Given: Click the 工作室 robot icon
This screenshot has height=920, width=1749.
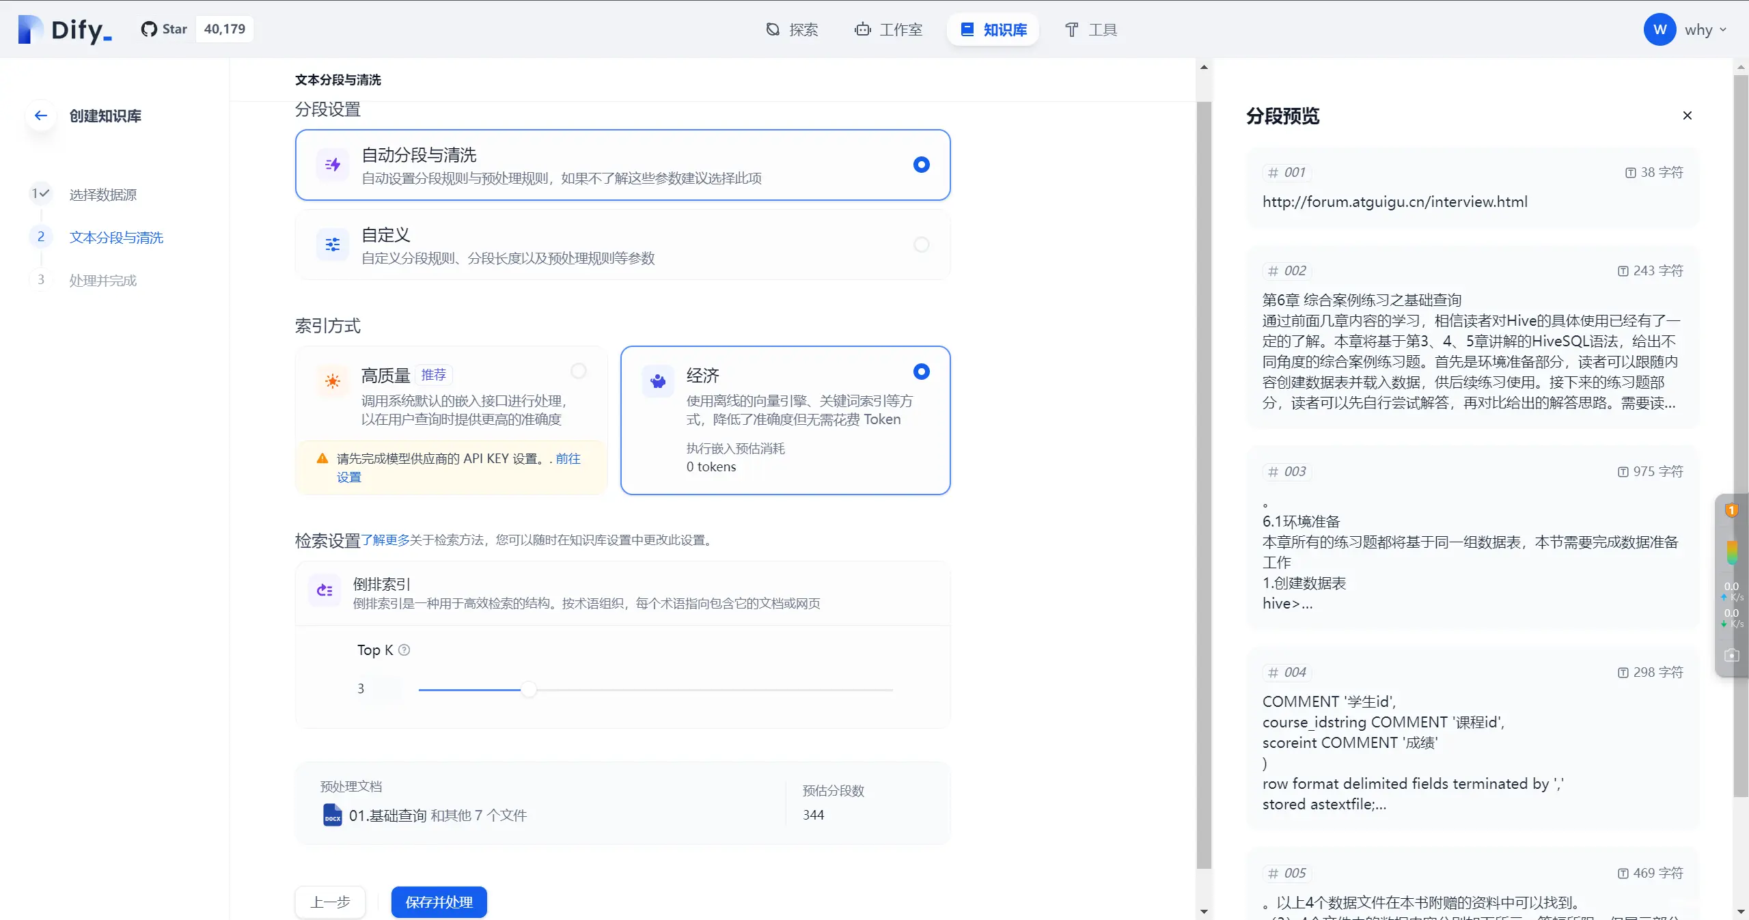Looking at the screenshot, I should coord(863,29).
